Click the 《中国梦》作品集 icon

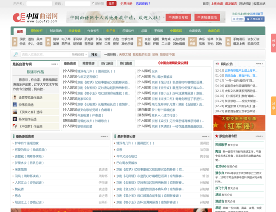tap(15, 126)
